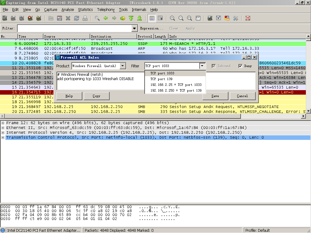Expand Transmission Control Protocol node
The height and width of the screenshot is (233, 311).
click(x=3, y=137)
